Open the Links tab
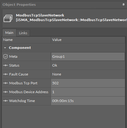The height and width of the screenshot is (128, 127). 23,33
